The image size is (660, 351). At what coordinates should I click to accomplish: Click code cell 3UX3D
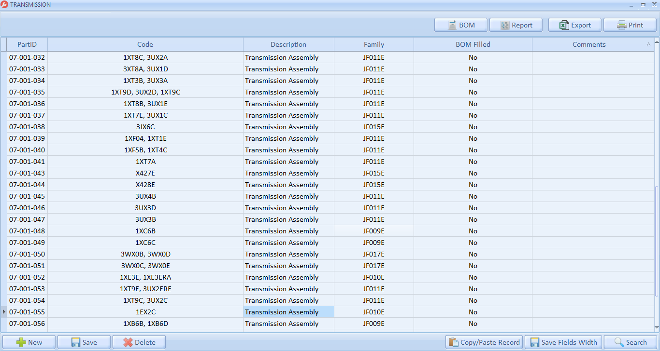click(x=145, y=208)
